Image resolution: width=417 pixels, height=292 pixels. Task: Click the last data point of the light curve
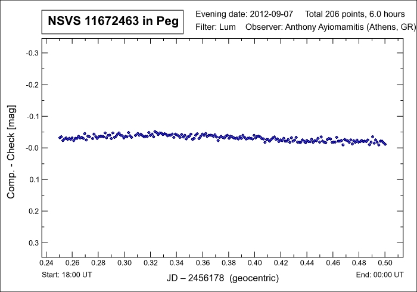click(385, 144)
